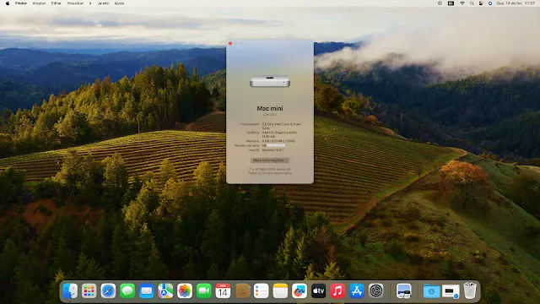Launch FaceTime from the Dock
This screenshot has height=304, width=540.
pyautogui.click(x=204, y=290)
